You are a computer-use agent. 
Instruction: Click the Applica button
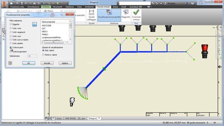[x=65, y=63]
